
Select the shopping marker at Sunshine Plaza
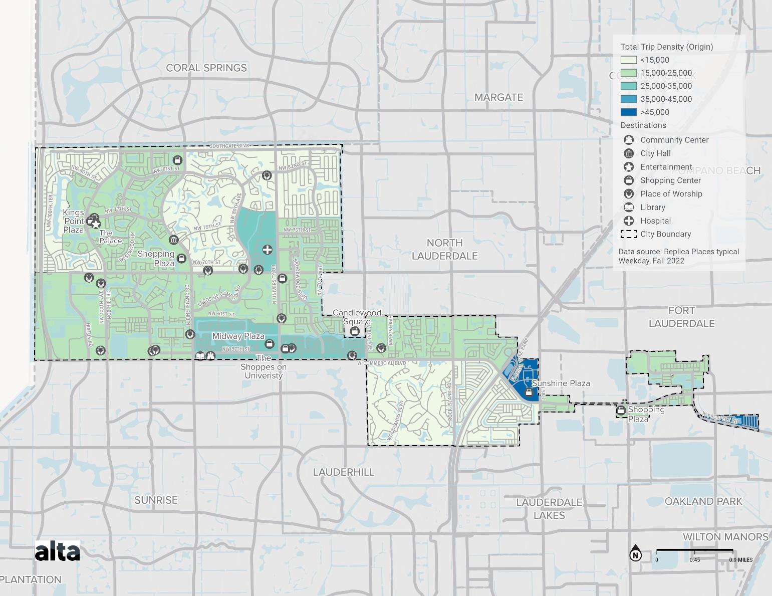(x=529, y=391)
